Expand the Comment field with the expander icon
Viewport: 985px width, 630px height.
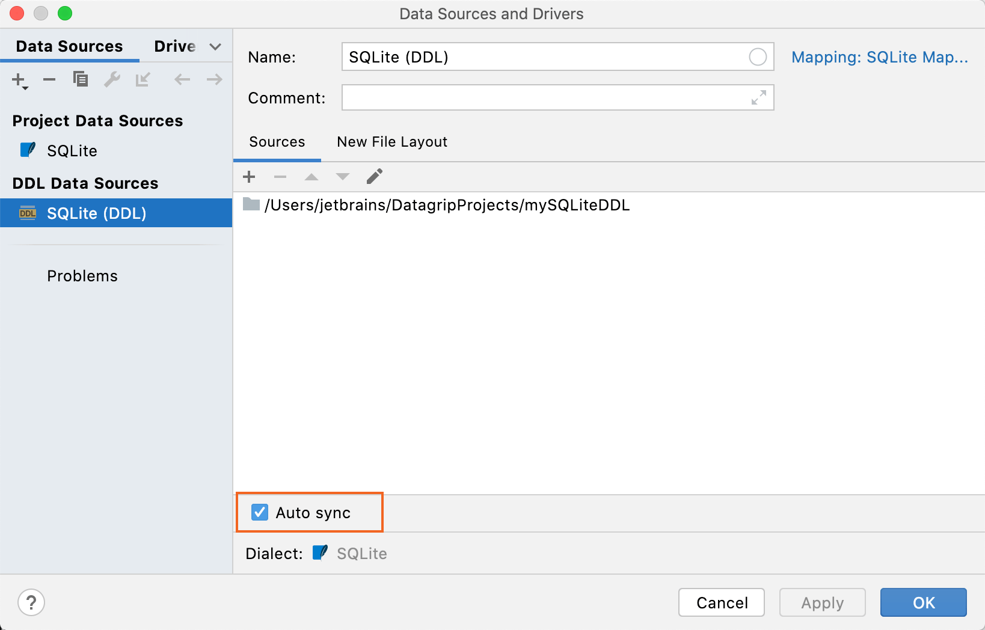(x=760, y=97)
